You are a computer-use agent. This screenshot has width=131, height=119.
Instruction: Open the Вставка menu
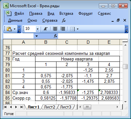coord(66,13)
